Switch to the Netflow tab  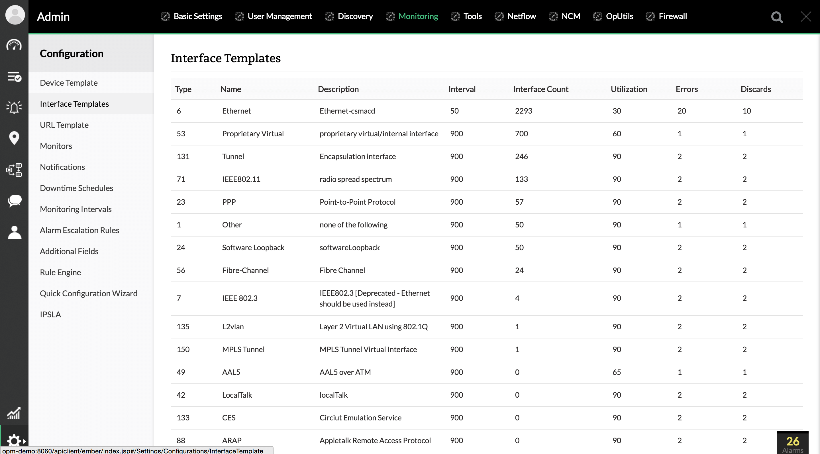[521, 16]
